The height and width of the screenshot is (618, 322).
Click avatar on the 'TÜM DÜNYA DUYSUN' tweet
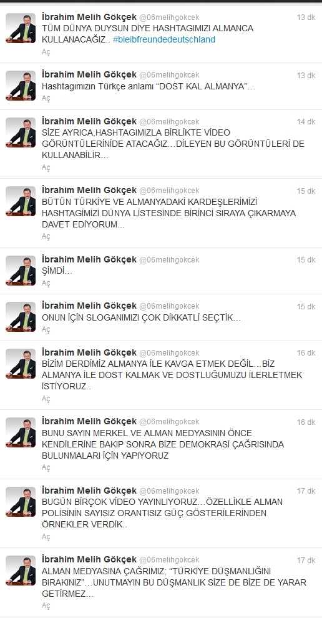(21, 28)
